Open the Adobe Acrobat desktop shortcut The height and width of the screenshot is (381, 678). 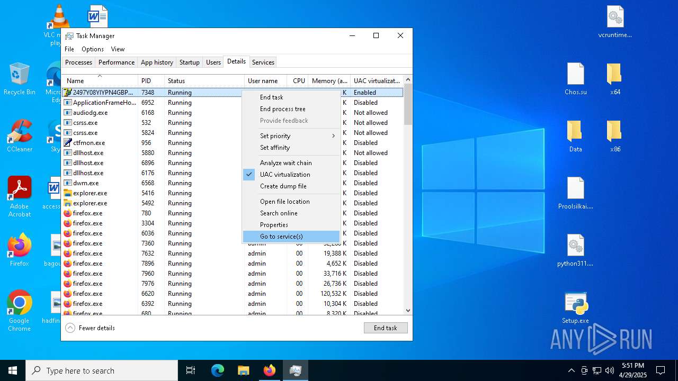(20, 196)
